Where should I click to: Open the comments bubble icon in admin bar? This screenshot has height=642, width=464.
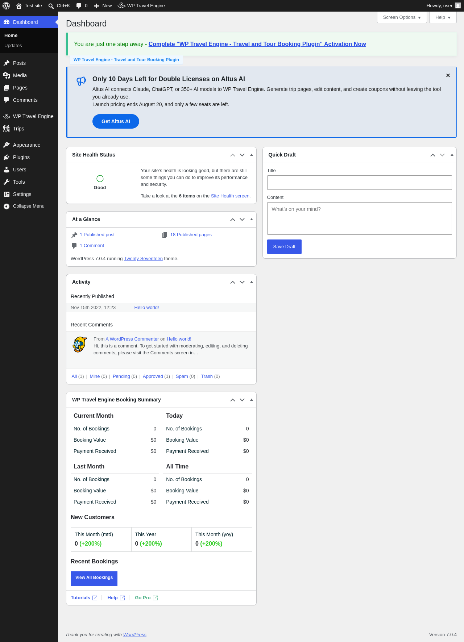(79, 6)
